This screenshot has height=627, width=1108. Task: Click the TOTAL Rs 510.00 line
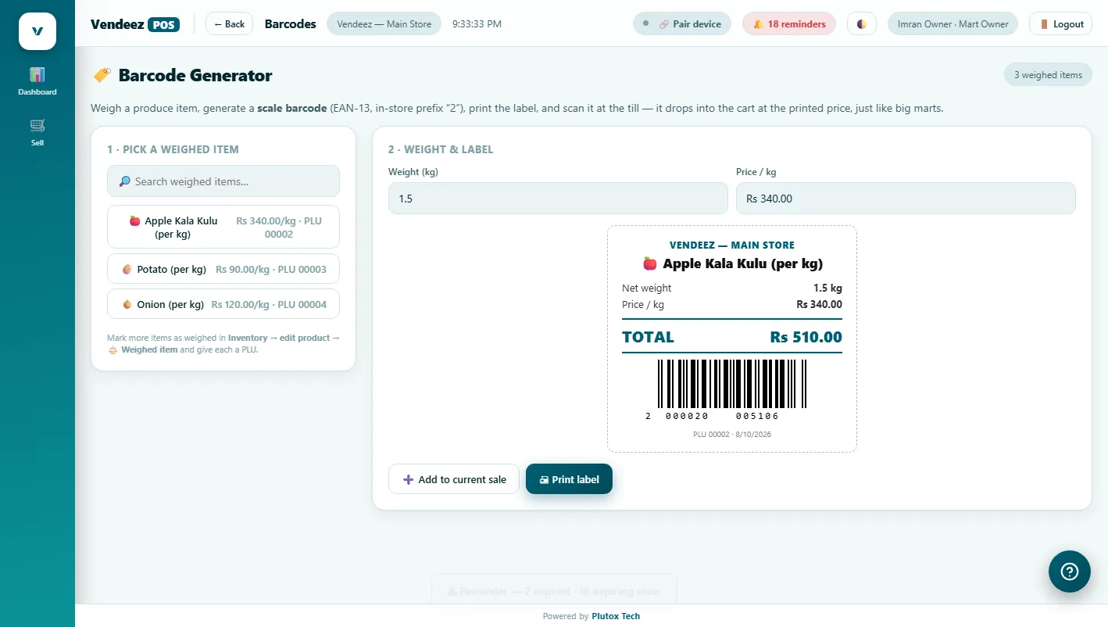pyautogui.click(x=732, y=337)
